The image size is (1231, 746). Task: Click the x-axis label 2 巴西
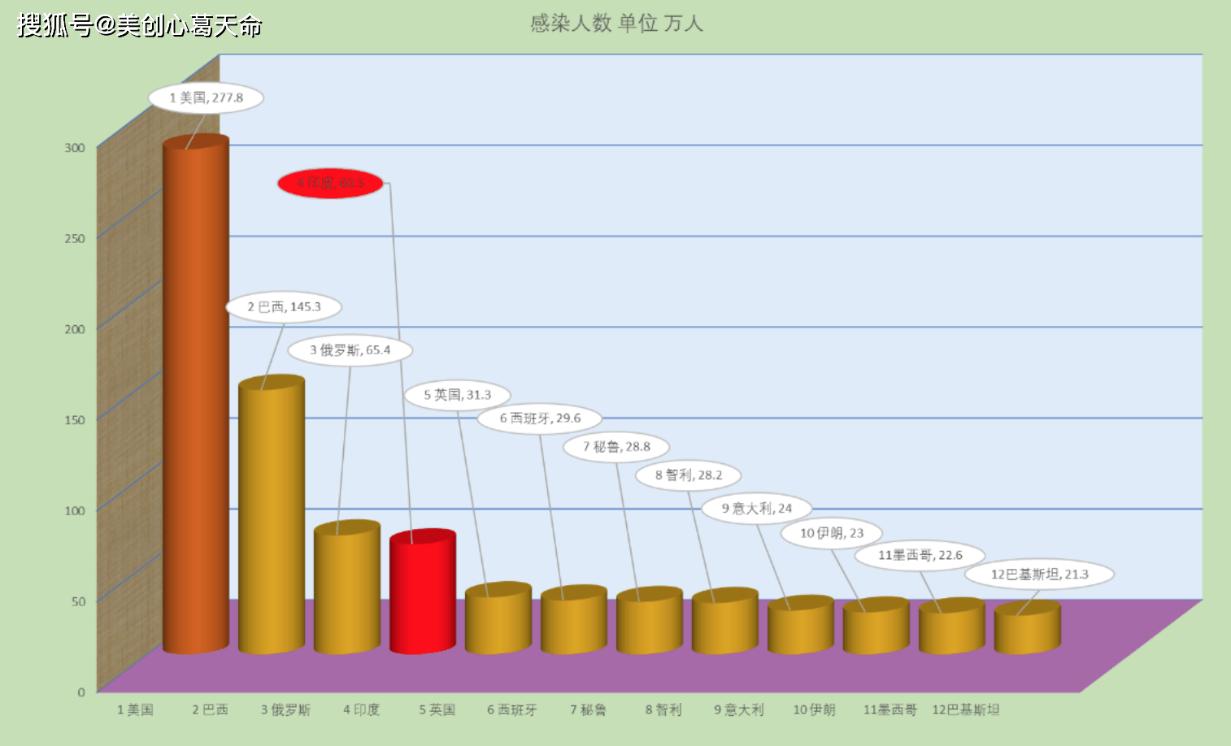pyautogui.click(x=210, y=709)
